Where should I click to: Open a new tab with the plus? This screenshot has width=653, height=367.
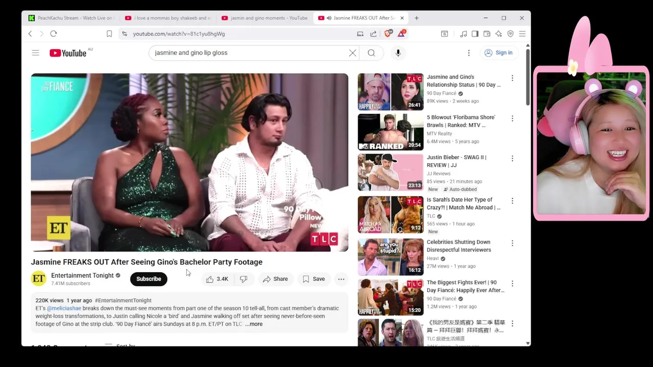(x=416, y=18)
